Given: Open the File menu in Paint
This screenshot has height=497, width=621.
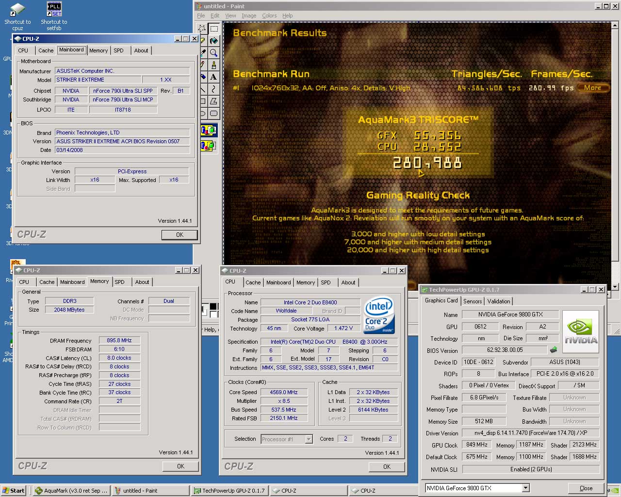Looking at the screenshot, I should [x=201, y=16].
